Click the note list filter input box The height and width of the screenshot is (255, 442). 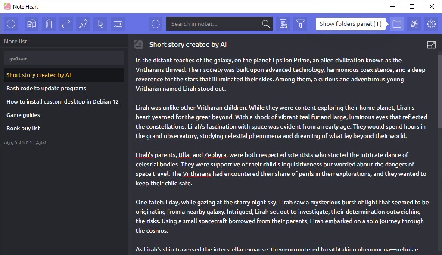[64, 58]
